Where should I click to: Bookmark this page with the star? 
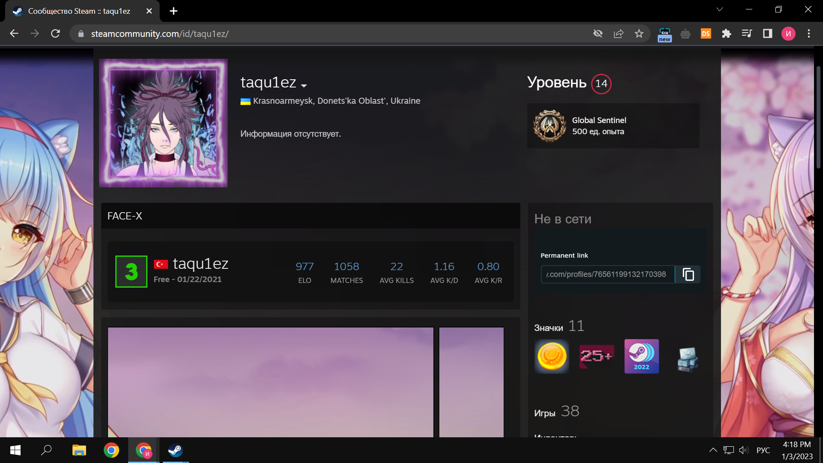click(639, 33)
